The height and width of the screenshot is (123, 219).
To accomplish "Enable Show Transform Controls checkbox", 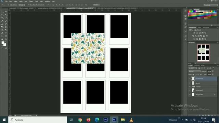I will (28, 5).
